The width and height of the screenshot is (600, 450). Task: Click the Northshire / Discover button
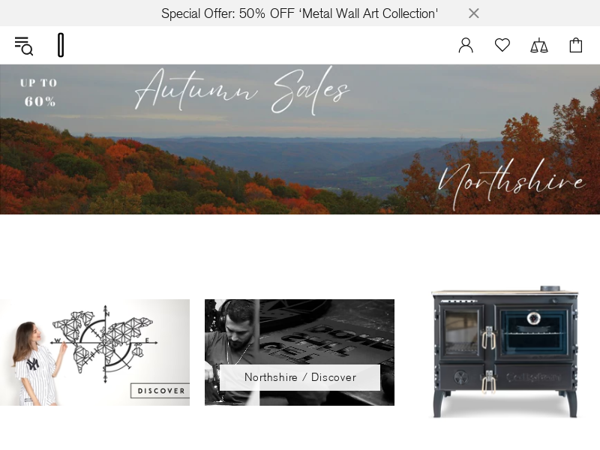click(x=299, y=377)
